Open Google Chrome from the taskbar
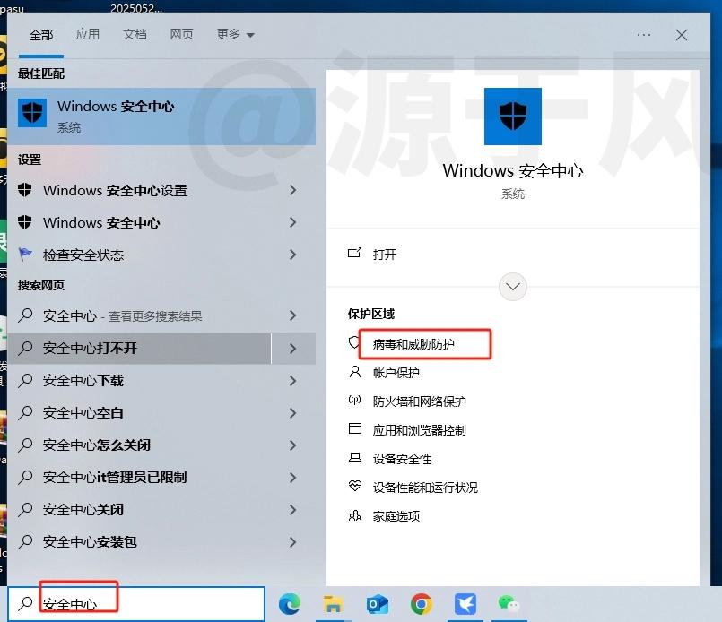 [421, 604]
